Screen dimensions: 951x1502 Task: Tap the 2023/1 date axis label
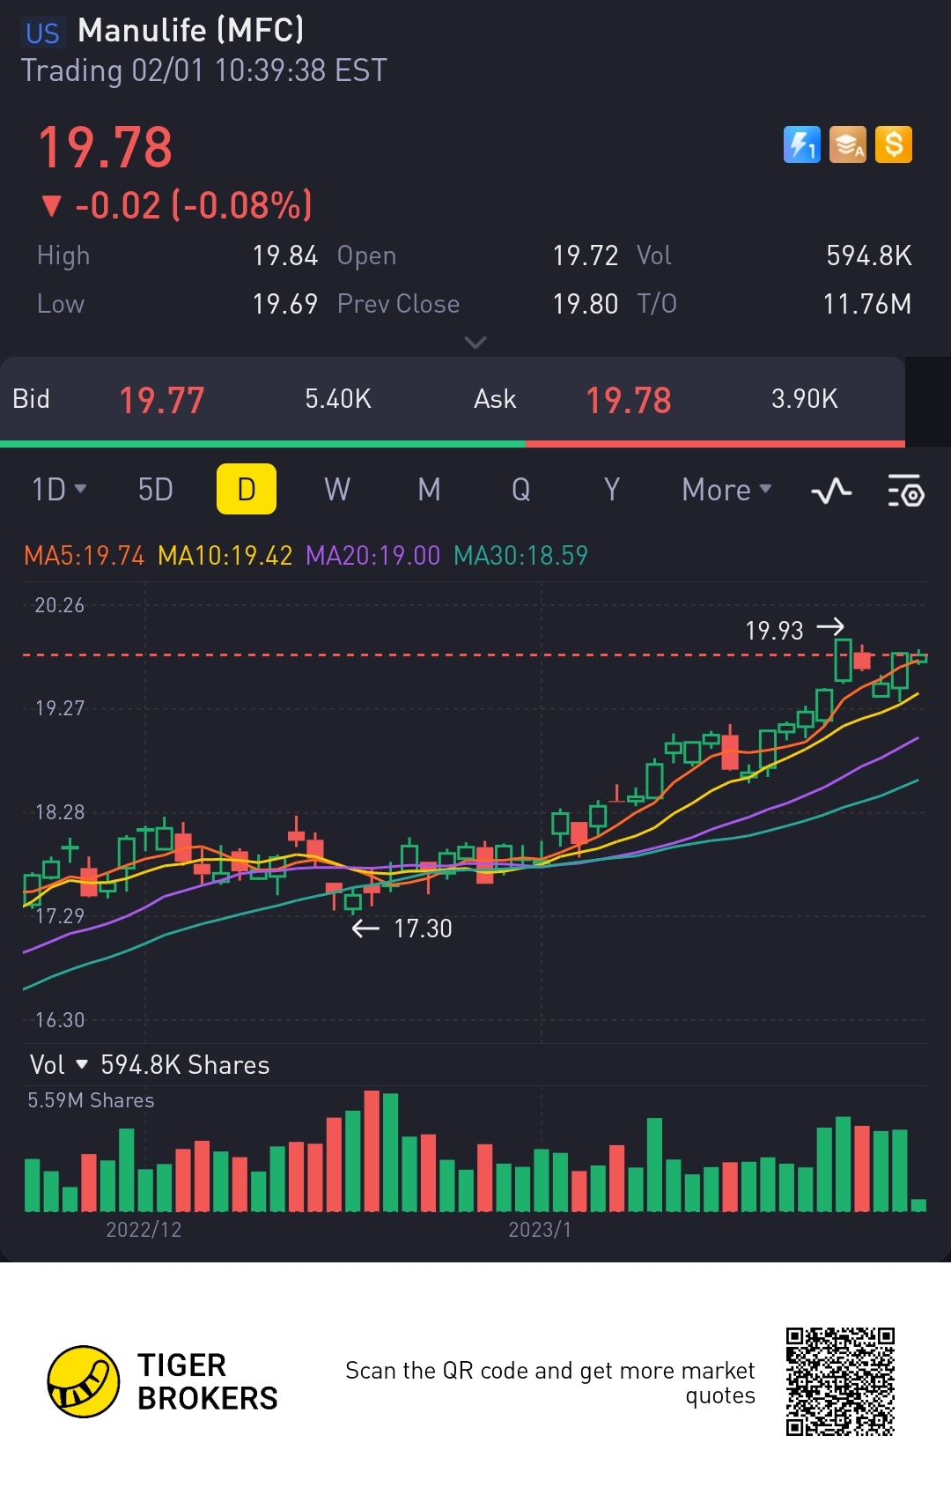pos(540,1230)
